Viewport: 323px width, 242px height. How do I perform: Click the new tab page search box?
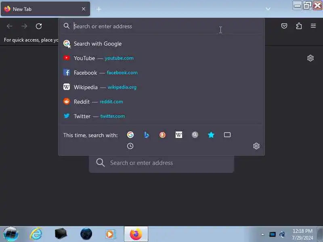pos(161,163)
